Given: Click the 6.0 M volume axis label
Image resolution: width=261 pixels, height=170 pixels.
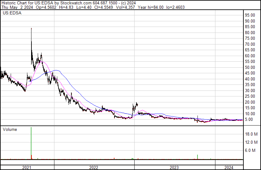Looking at the screenshot, I should pos(252,150).
